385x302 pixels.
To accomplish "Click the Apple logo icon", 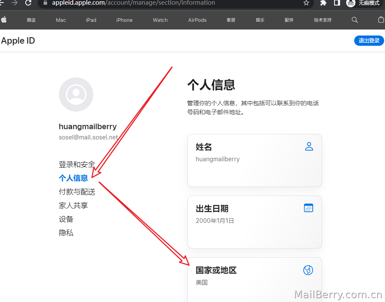I will (x=3, y=20).
